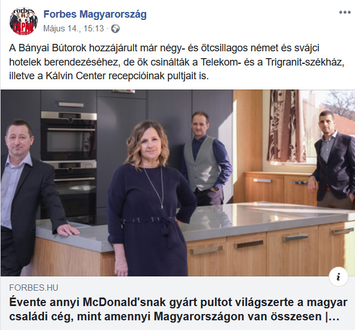Open Forbes Magyarország profile picture
Image resolution: width=355 pixels, height=330 pixels.
click(x=23, y=21)
